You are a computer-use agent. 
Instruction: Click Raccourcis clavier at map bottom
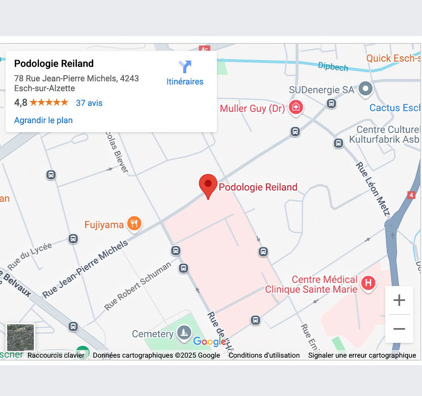56,355
